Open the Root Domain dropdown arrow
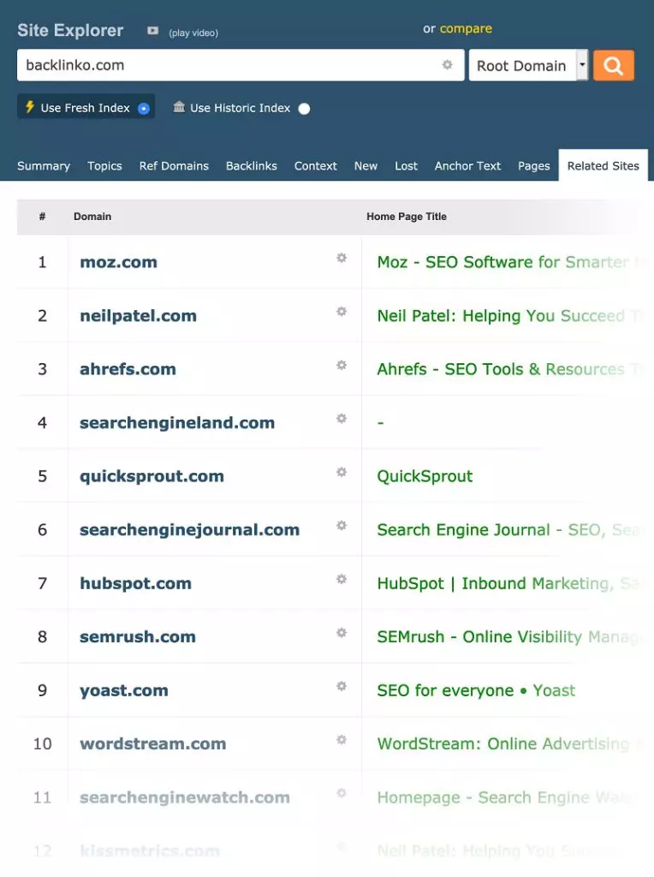 (x=582, y=65)
